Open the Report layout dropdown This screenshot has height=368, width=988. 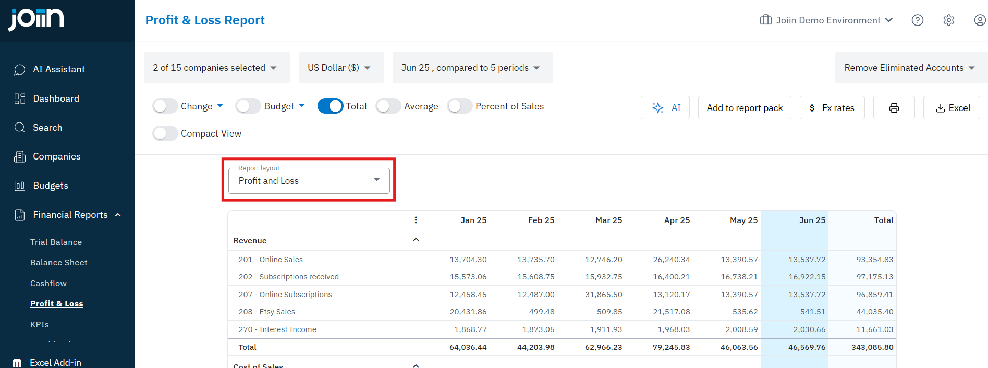309,181
